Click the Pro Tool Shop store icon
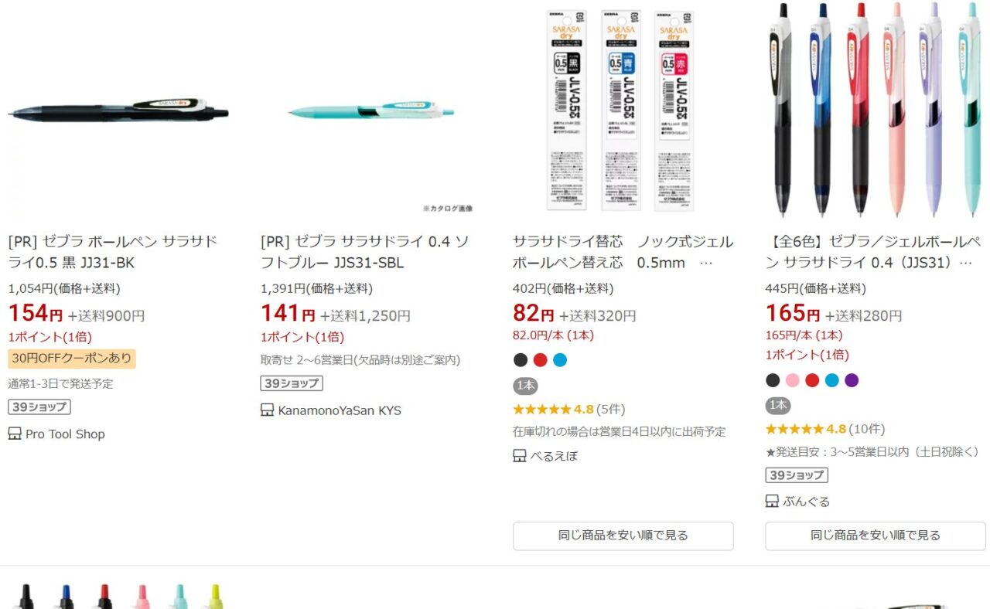The image size is (990, 609). [15, 434]
